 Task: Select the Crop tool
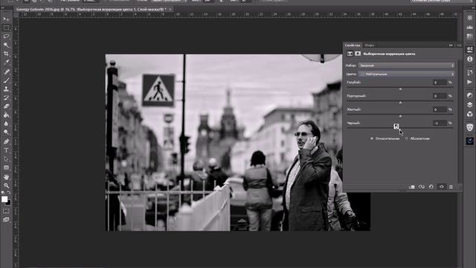click(6, 54)
